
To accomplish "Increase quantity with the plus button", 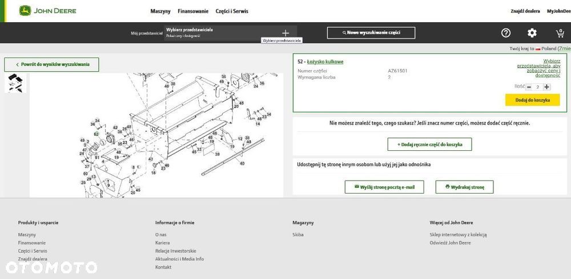I will coord(546,87).
